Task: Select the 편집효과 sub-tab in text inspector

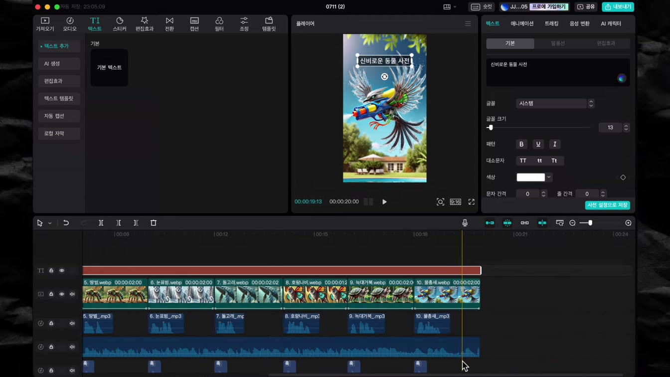Action: [x=606, y=43]
